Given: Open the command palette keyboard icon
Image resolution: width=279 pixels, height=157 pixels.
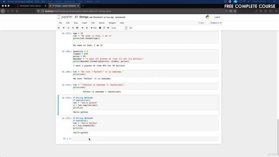Looking at the screenshot, I should [x=131, y=28].
